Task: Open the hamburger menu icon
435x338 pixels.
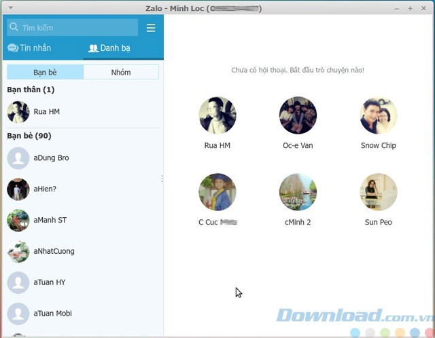Action: coord(151,28)
